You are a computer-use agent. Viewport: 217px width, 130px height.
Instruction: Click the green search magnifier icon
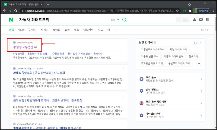click(x=124, y=20)
